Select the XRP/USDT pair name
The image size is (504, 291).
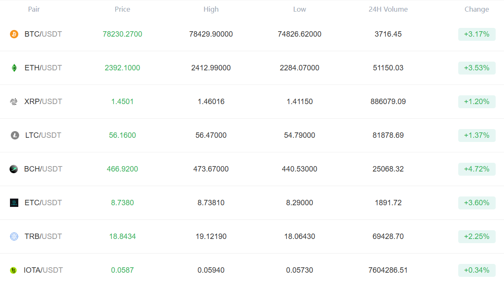pos(43,102)
